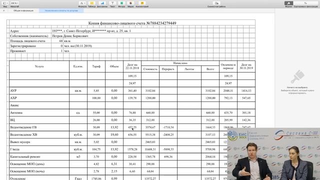Screen dimensions: 320x180
Task: Select the Водоотведение ХВ row name
Action: tap(39, 134)
